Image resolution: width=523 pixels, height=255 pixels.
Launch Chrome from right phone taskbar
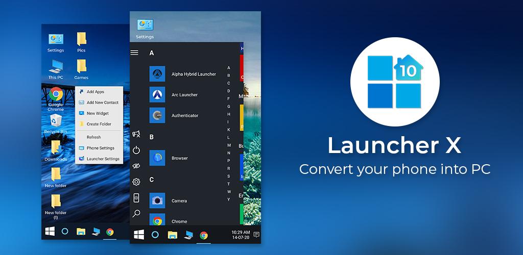coord(204,235)
